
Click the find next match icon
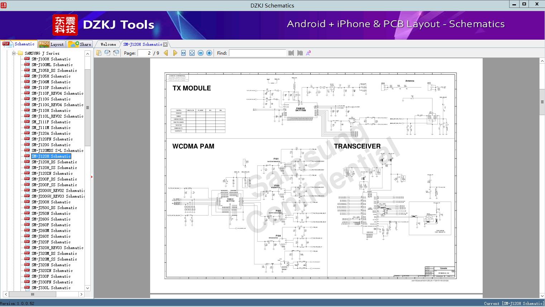[x=300, y=53]
